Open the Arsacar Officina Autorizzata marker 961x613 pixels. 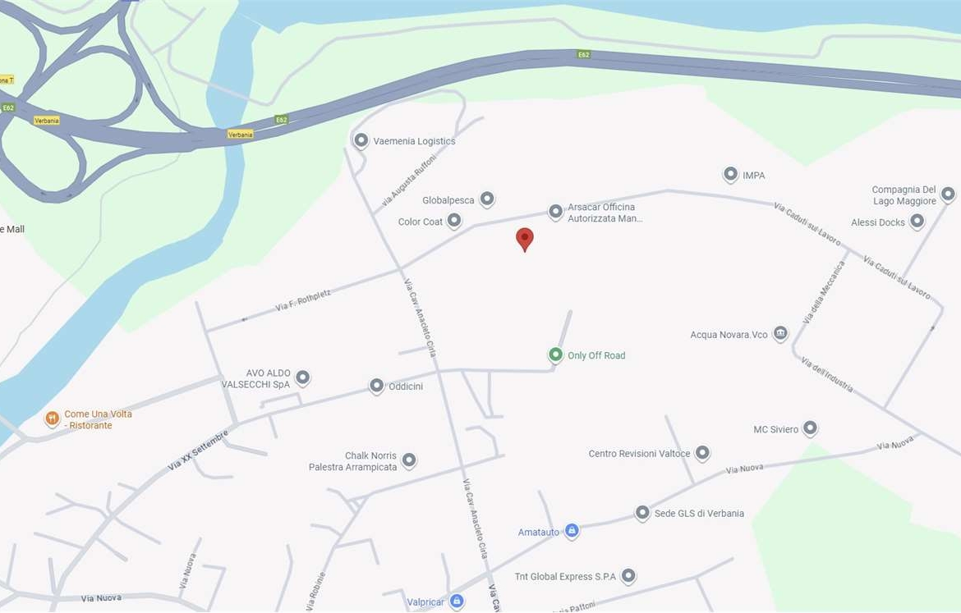[555, 212]
